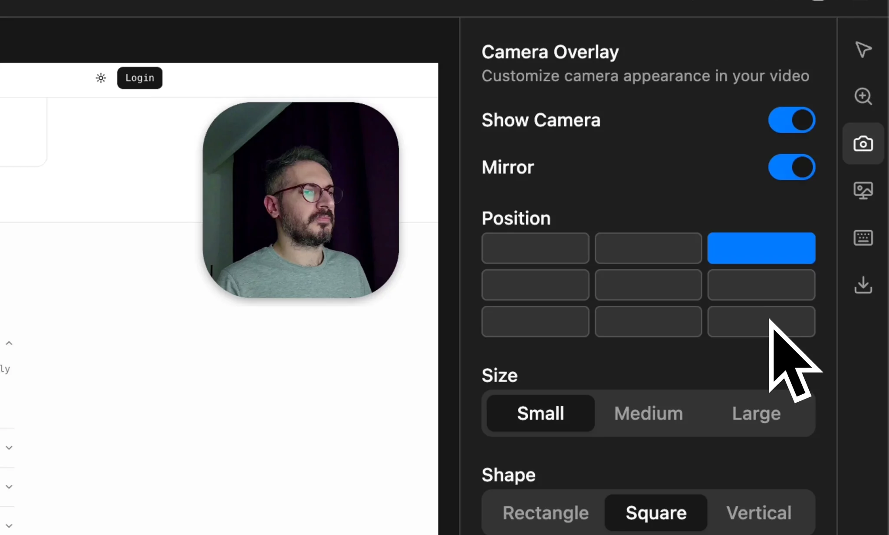Select the camera icon in sidebar
This screenshot has height=535, width=889.
coord(863,143)
